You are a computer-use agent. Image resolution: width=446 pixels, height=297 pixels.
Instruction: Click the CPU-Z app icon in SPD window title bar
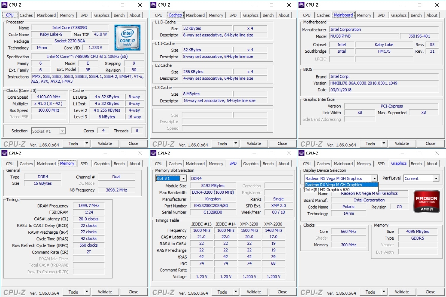tap(153, 153)
